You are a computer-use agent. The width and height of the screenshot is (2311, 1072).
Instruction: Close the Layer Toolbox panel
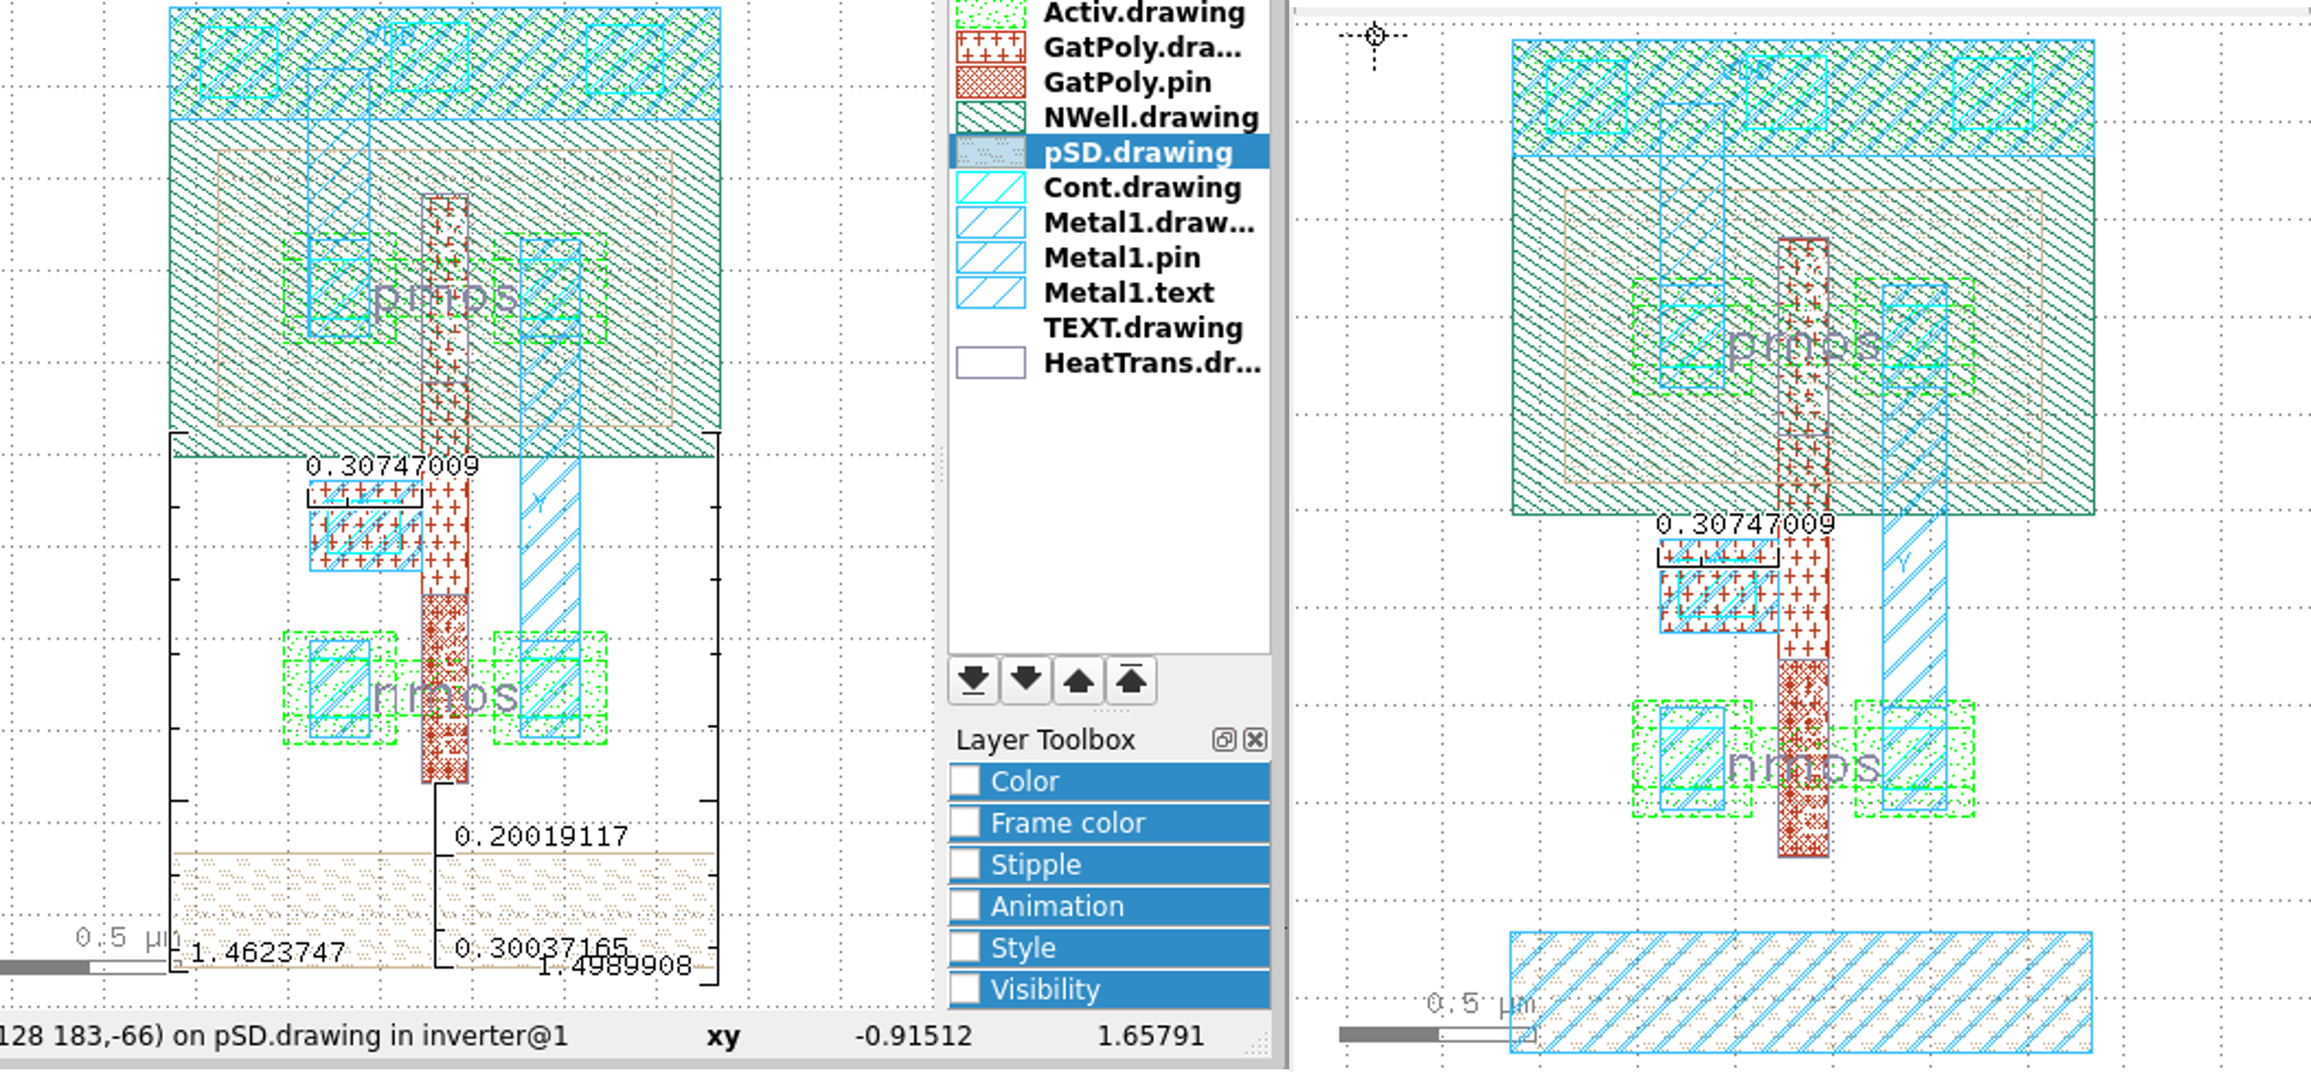tap(1255, 739)
